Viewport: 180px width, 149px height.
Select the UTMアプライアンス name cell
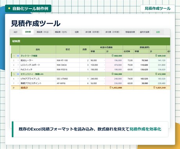38,79
